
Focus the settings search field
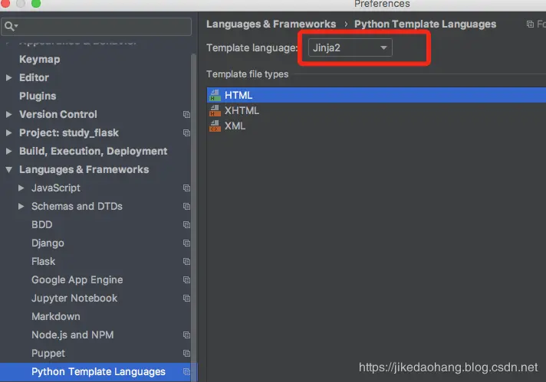pyautogui.click(x=97, y=27)
